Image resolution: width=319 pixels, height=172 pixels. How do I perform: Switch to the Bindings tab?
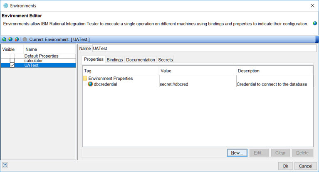[x=115, y=60]
